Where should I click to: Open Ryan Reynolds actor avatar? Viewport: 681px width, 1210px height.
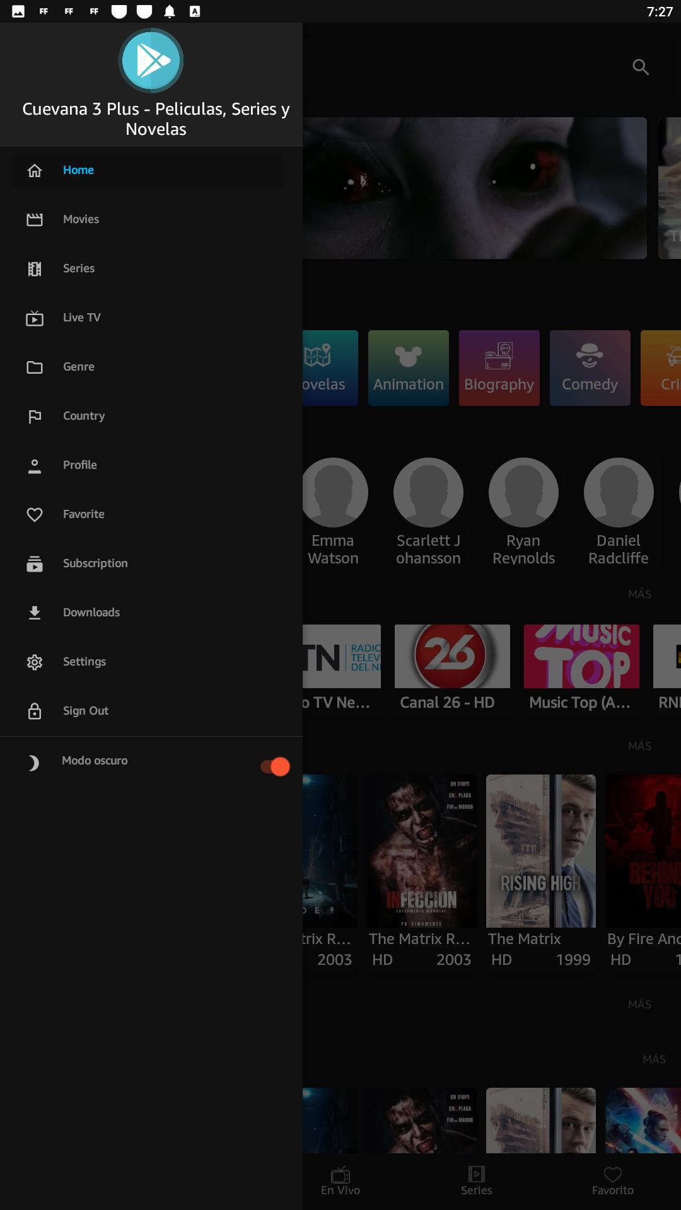[523, 492]
